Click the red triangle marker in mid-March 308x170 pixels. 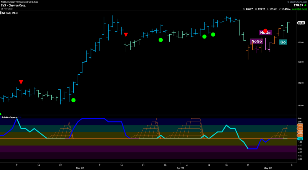tap(126, 35)
